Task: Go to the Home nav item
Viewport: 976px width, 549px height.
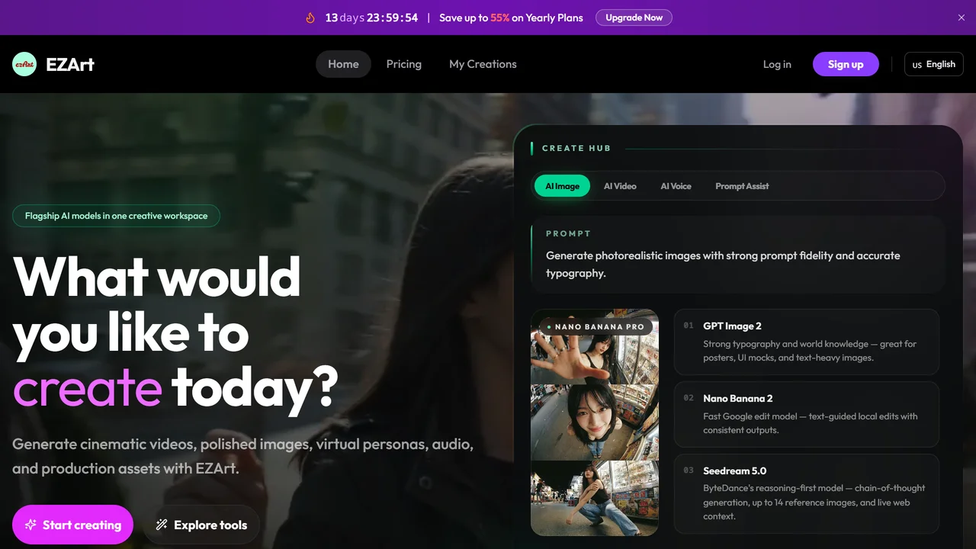Action: [343, 64]
